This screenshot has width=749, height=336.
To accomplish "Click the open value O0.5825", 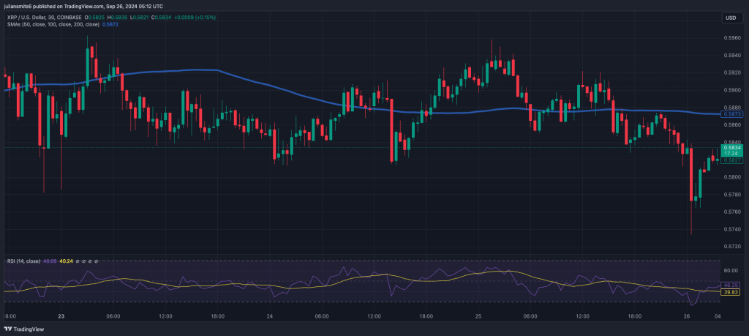I will (x=95, y=18).
